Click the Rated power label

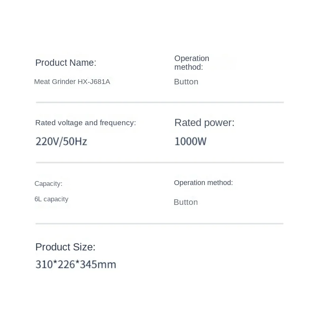pyautogui.click(x=204, y=123)
